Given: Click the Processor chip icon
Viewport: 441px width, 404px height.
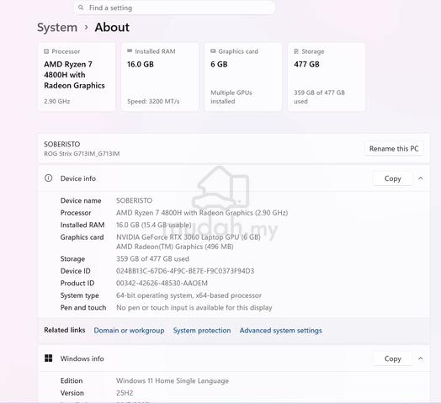Looking at the screenshot, I should (x=46, y=51).
